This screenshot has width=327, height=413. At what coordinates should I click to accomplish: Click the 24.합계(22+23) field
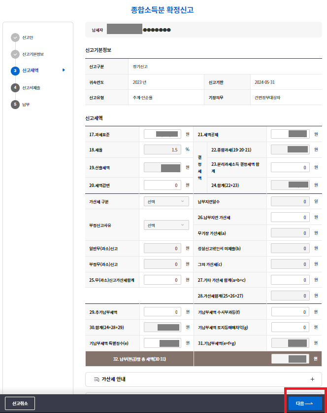point(290,185)
